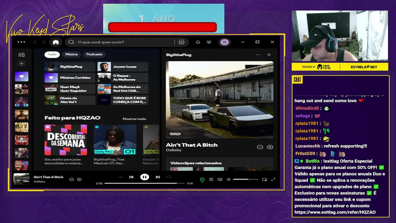The image size is (396, 223).
Task: Click DaBaby name in bottom player bar
Action: 40,182
